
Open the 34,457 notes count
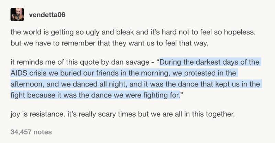[31, 132]
